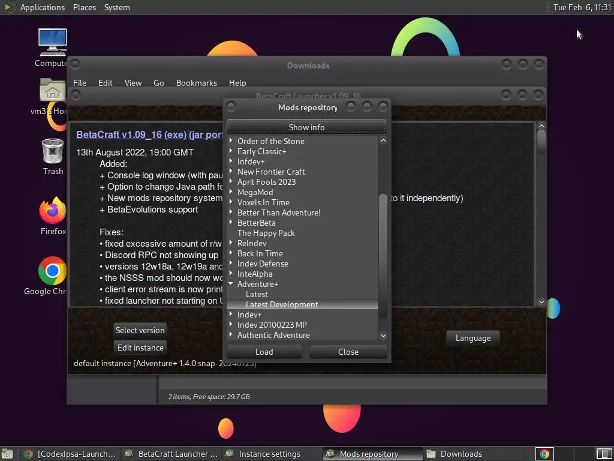This screenshot has height=461, width=614.
Task: Open the Applications menu in top panel
Action: coord(43,7)
